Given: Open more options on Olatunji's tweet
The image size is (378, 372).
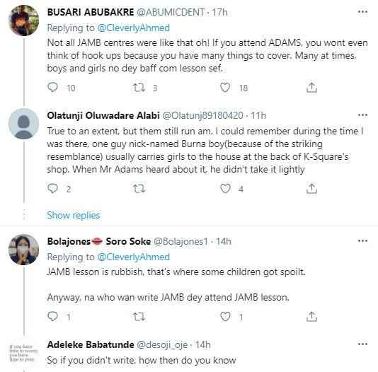Looking at the screenshot, I should tap(362, 115).
